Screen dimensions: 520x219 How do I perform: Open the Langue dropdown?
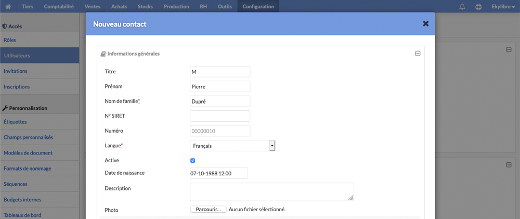pos(232,146)
